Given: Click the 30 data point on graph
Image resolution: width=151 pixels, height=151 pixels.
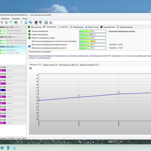Looking at the screenshot, I should pyautogui.click(x=79, y=96).
